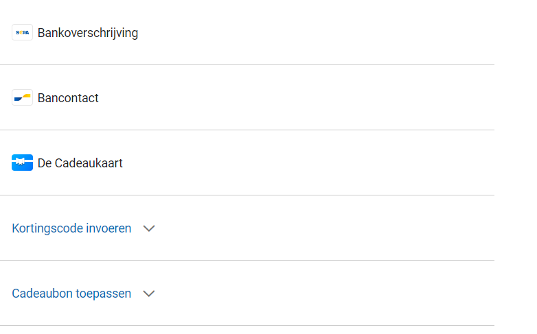The width and height of the screenshot is (537, 334).
Task: Click the empty area of the Bankoverschrijving row
Action: 309,33
